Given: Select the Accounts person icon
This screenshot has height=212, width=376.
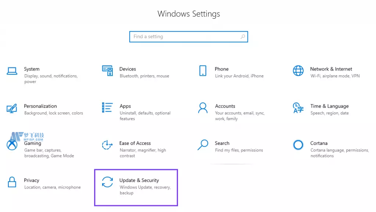Looking at the screenshot, I should [203, 108].
